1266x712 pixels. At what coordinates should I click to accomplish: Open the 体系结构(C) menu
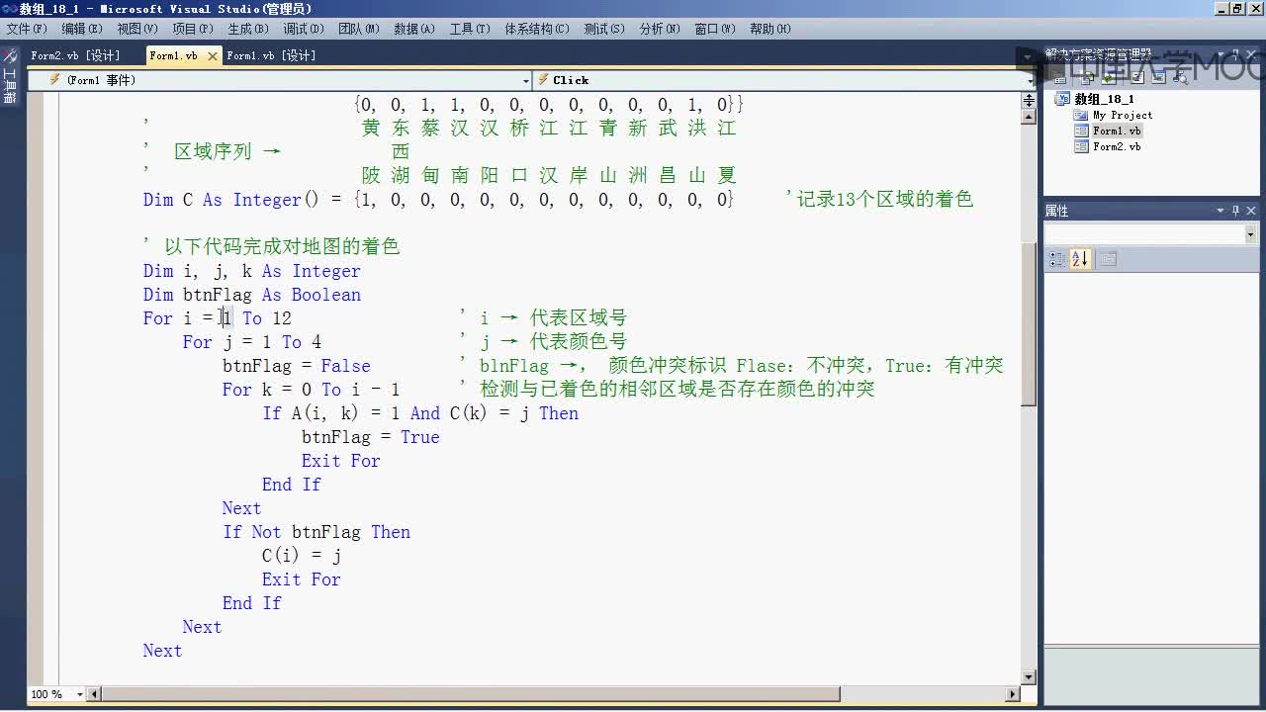point(537,29)
